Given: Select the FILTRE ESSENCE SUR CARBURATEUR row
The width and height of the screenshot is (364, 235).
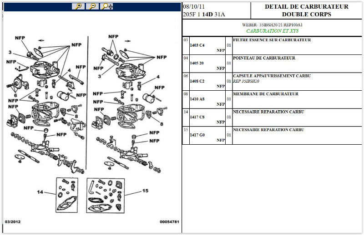Looking at the screenshot, I should (272, 40).
